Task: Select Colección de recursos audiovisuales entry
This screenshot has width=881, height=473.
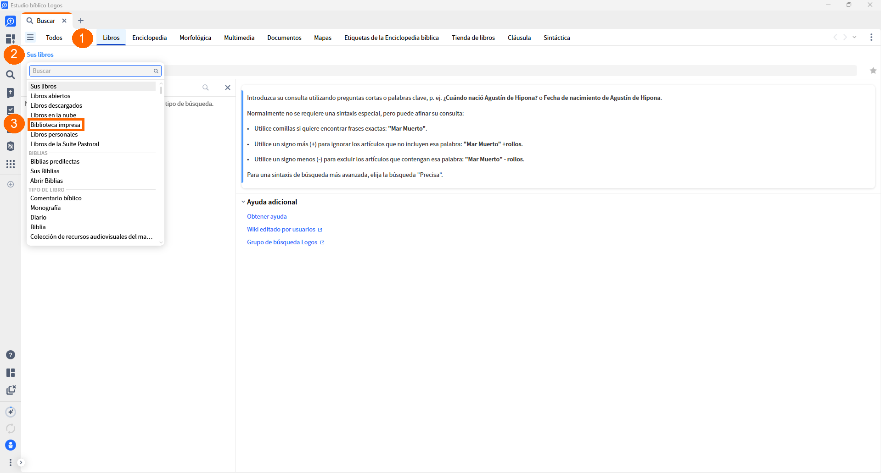Action: pos(92,236)
